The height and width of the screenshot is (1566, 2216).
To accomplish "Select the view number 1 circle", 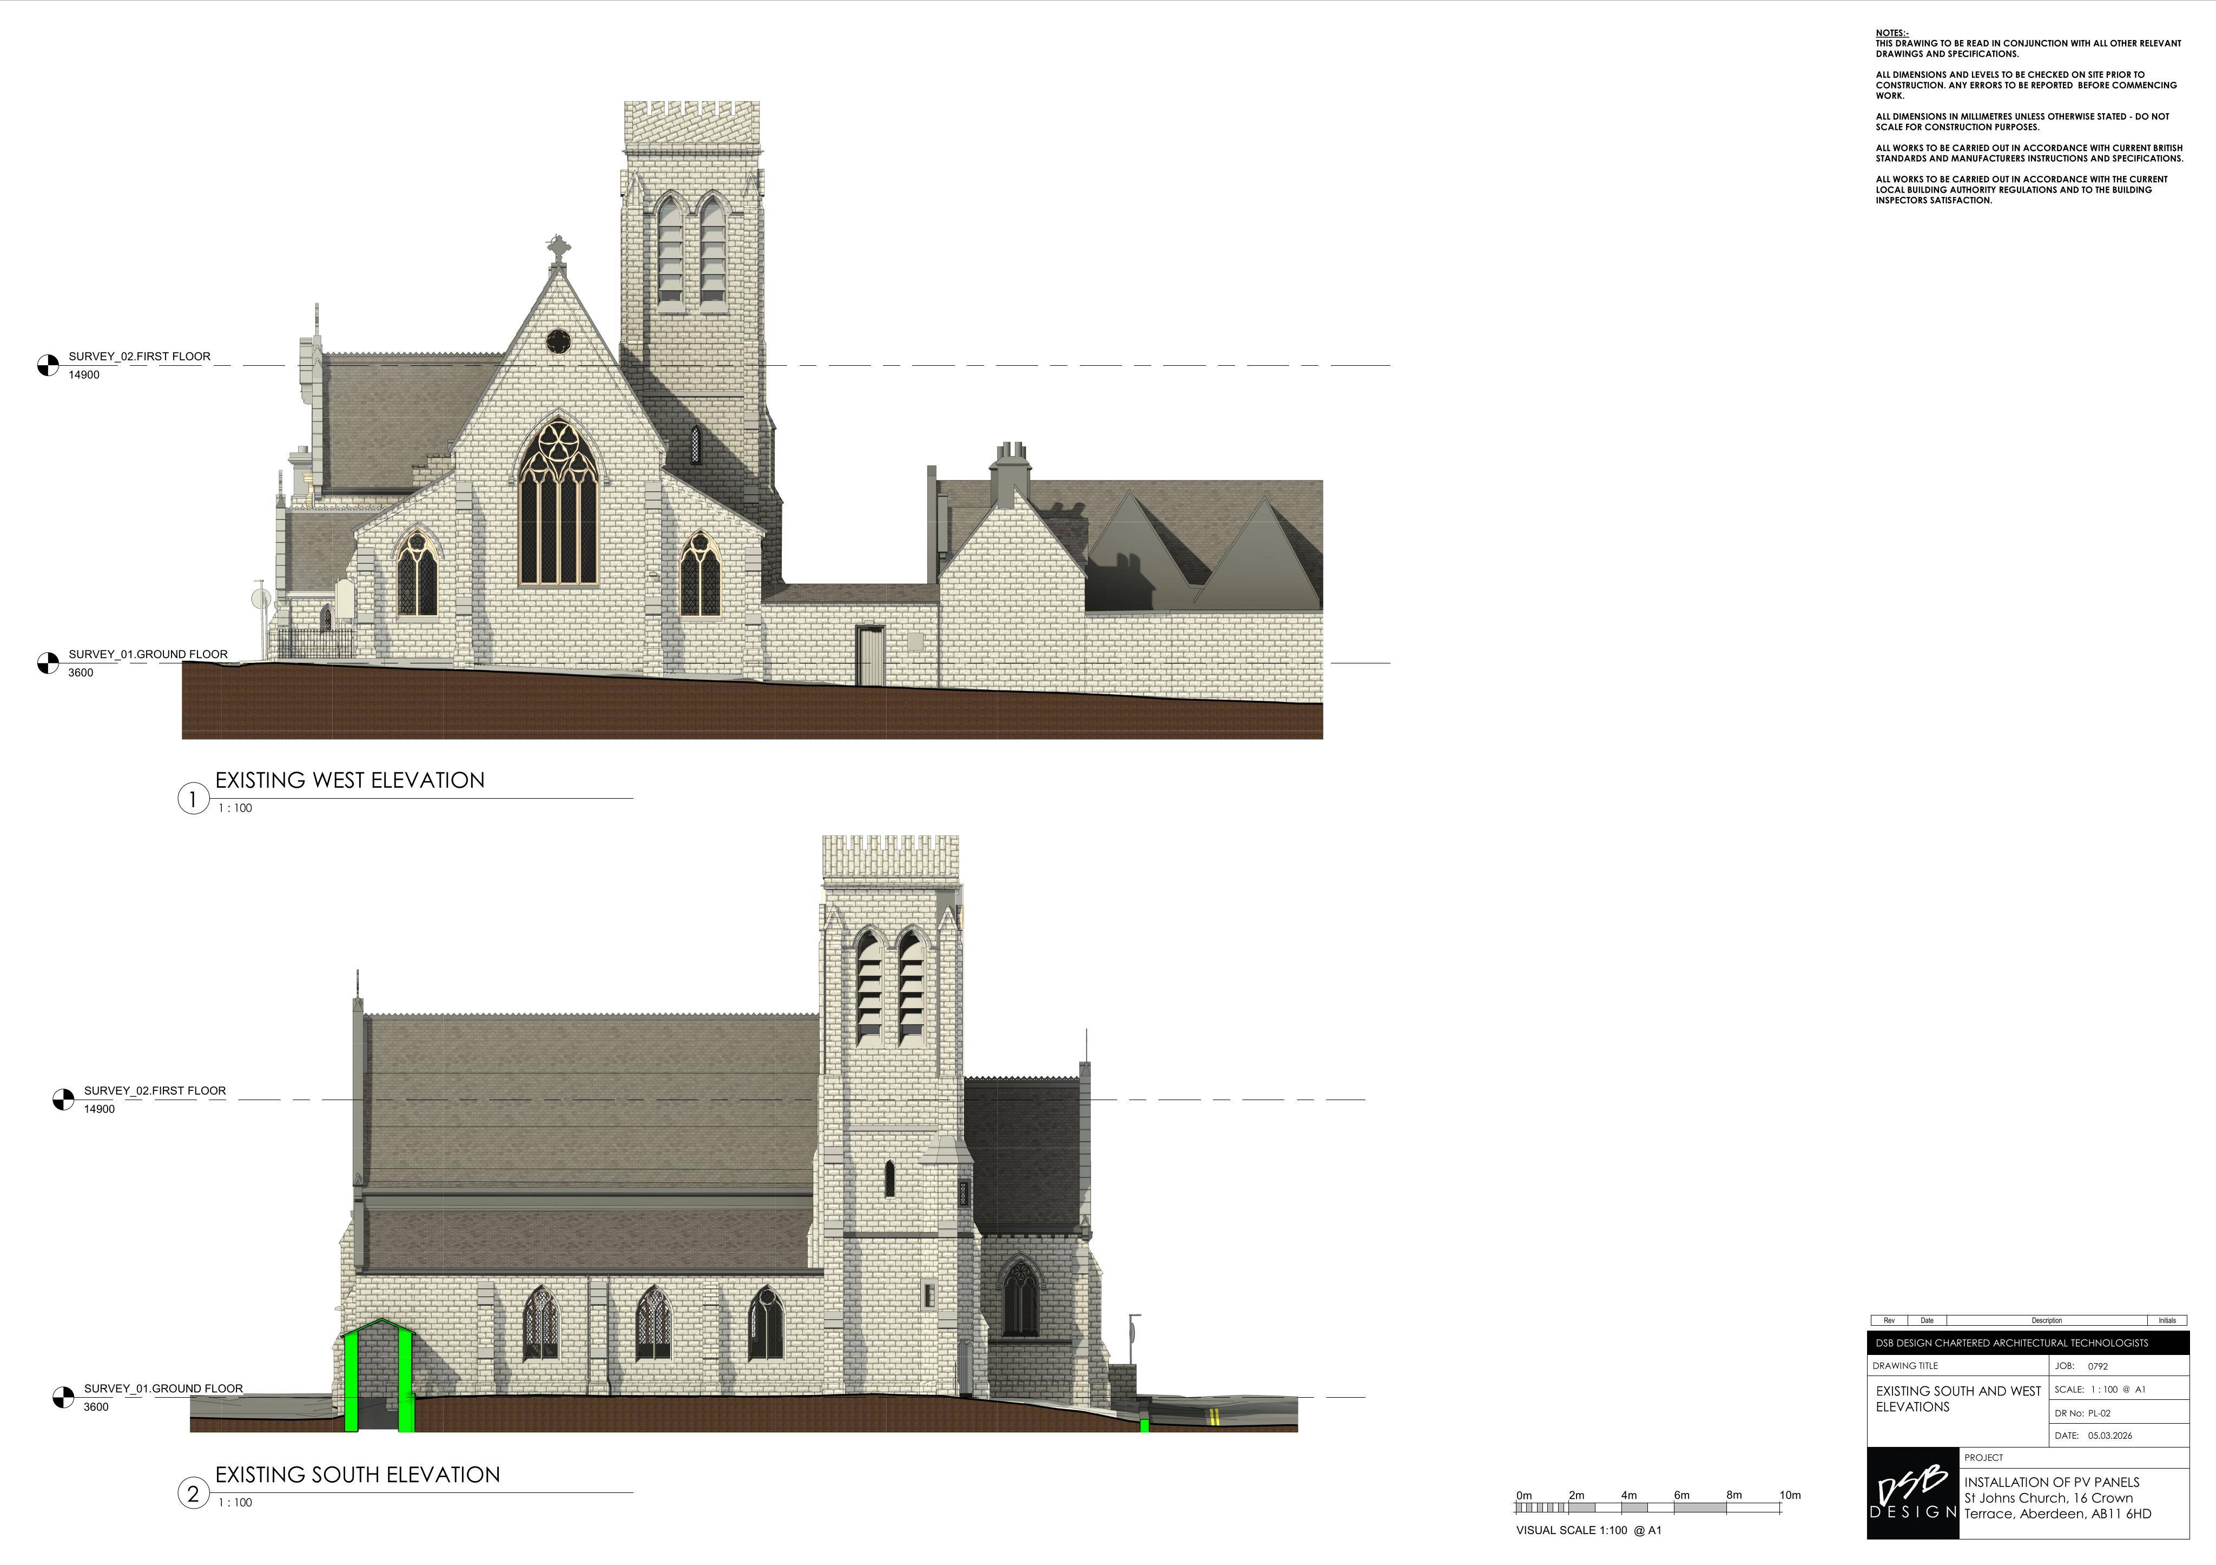I will [x=193, y=799].
